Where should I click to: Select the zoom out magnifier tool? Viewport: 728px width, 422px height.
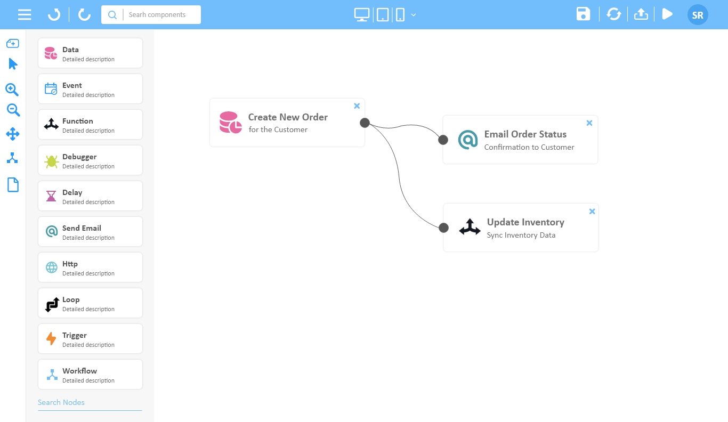click(x=13, y=110)
